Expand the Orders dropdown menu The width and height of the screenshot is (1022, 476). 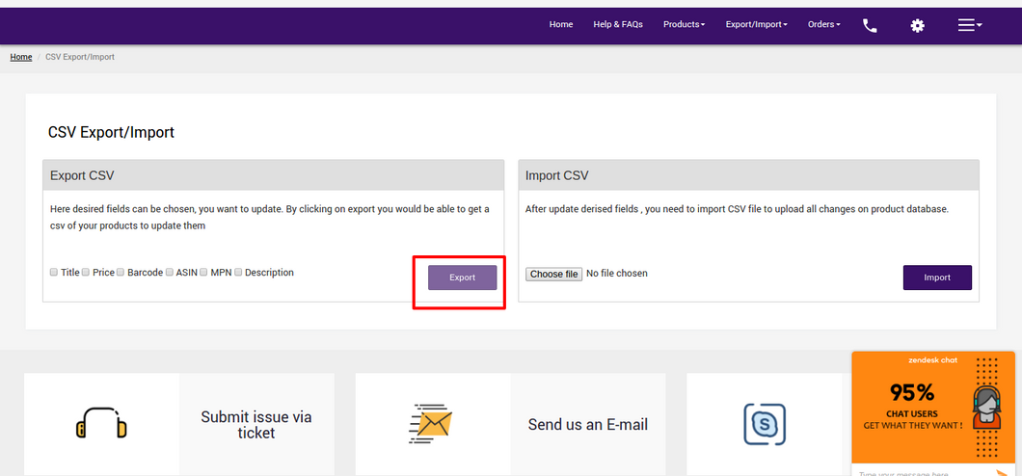[x=823, y=24]
